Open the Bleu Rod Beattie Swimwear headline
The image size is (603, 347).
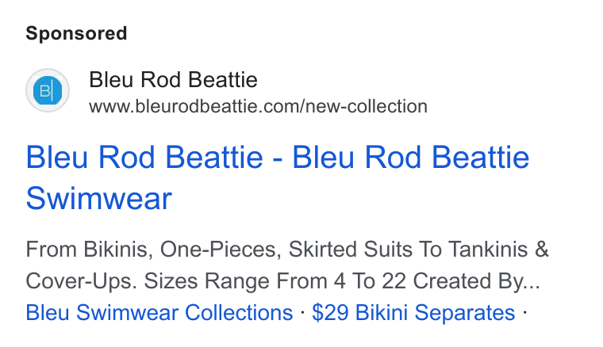pos(278,177)
